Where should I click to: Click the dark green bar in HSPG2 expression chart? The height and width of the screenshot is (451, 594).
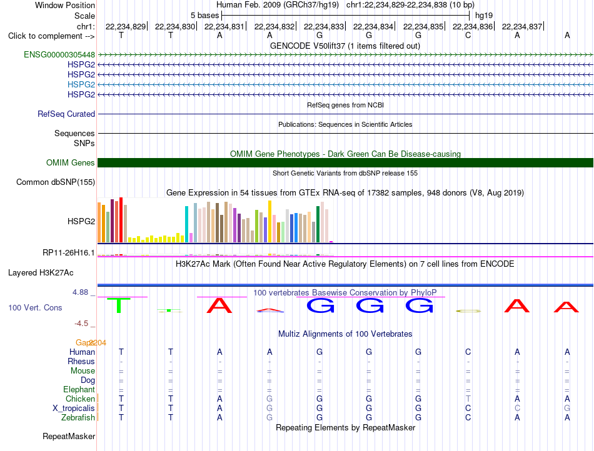[x=318, y=224]
